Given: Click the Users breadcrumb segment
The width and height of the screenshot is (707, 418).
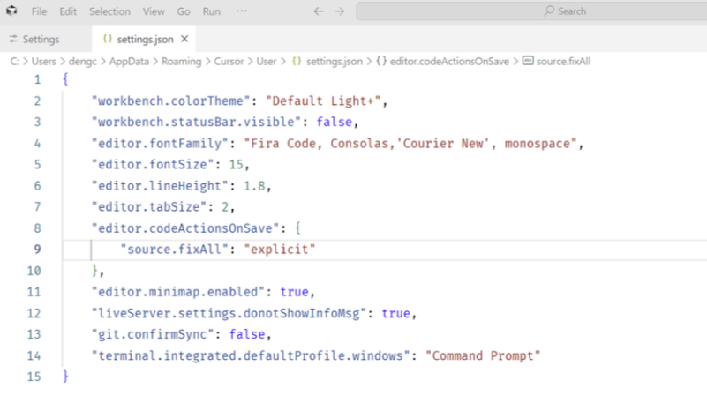Looking at the screenshot, I should (44, 61).
